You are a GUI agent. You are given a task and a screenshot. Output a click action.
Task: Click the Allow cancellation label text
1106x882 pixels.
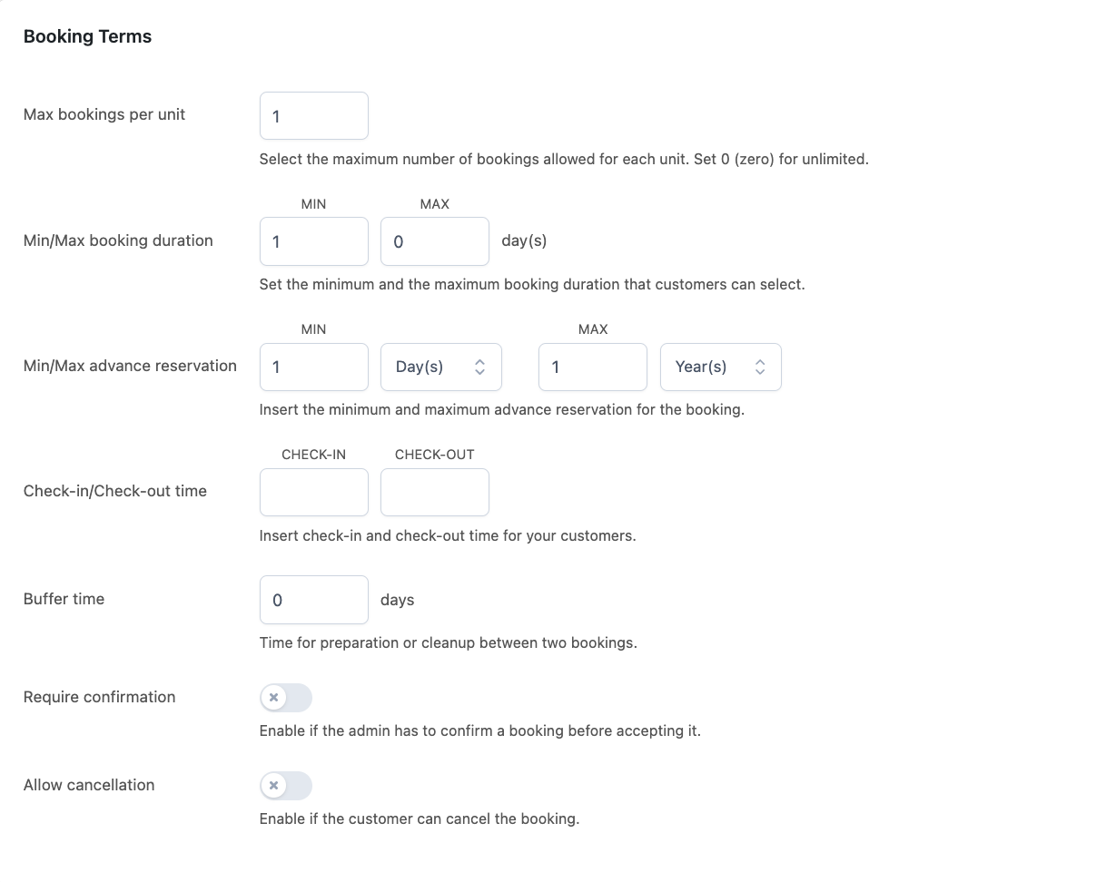89,785
